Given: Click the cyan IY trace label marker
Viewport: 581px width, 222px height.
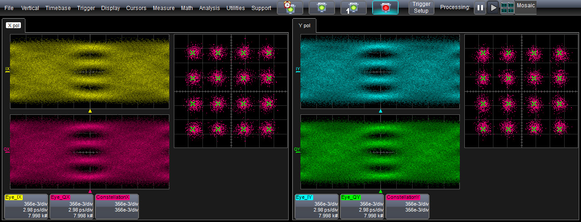Looking at the screenshot, I should click(x=298, y=69).
